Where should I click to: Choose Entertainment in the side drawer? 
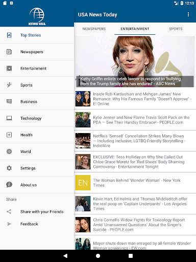pos(33,68)
